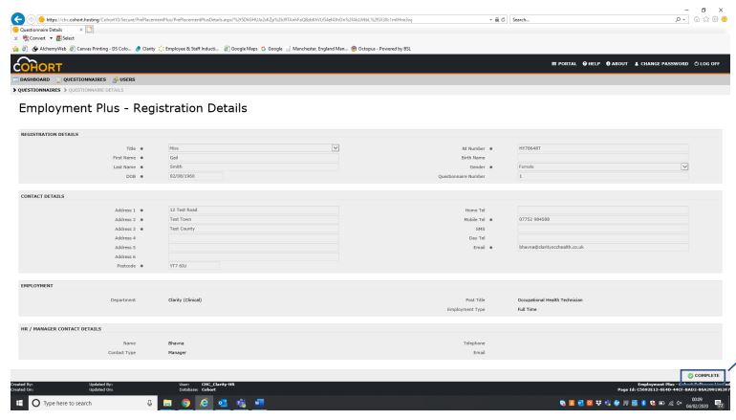Open the Google Maps bookmark
The image size is (736, 420).
pos(241,49)
